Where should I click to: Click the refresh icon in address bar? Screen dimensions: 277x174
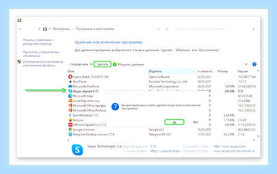(x=167, y=29)
